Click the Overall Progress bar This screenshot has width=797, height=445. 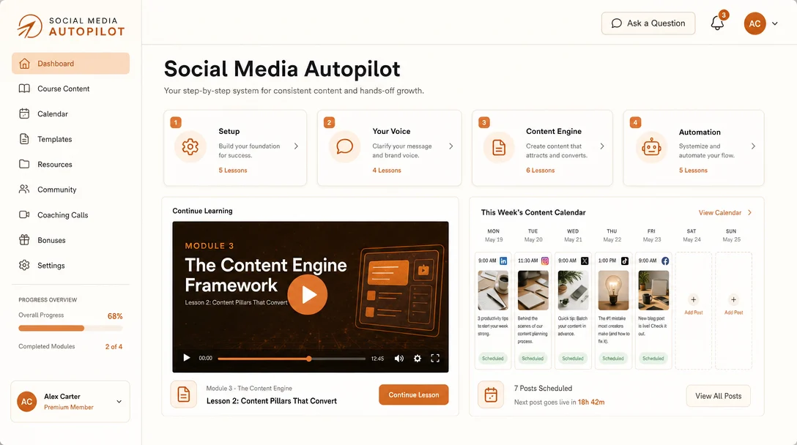(70, 328)
